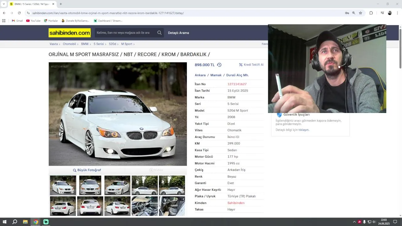Click the Mamak district link
The height and width of the screenshot is (226, 402).
(216, 75)
